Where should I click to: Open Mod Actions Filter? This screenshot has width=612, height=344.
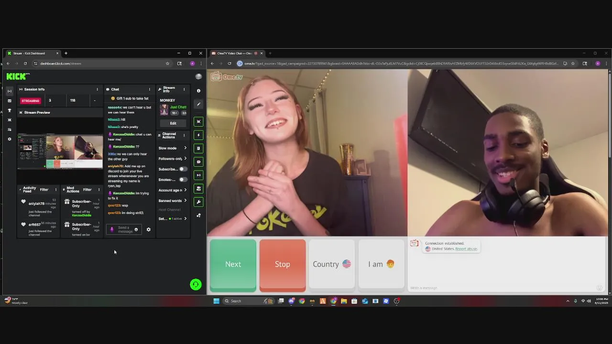click(x=87, y=190)
